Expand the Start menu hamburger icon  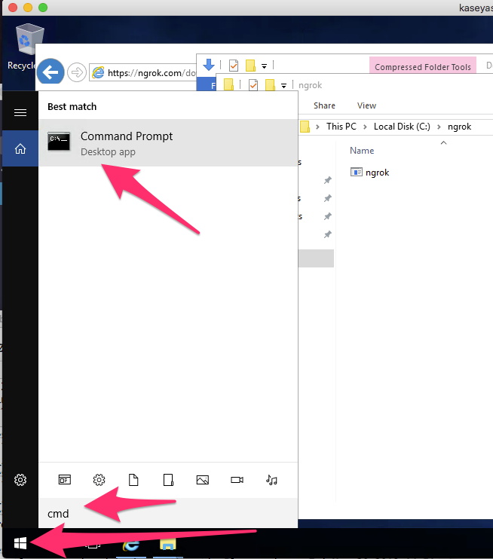coord(20,113)
